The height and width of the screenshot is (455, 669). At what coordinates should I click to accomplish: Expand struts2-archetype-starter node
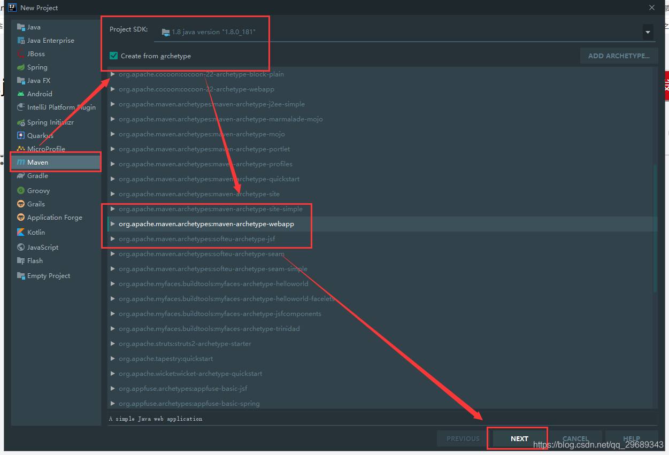coord(112,344)
